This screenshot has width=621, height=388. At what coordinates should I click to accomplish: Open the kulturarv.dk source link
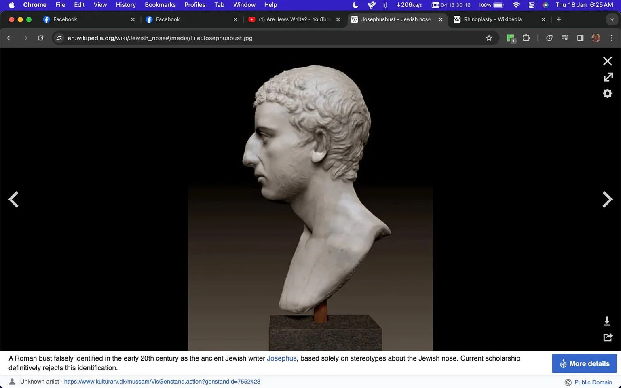(162, 382)
